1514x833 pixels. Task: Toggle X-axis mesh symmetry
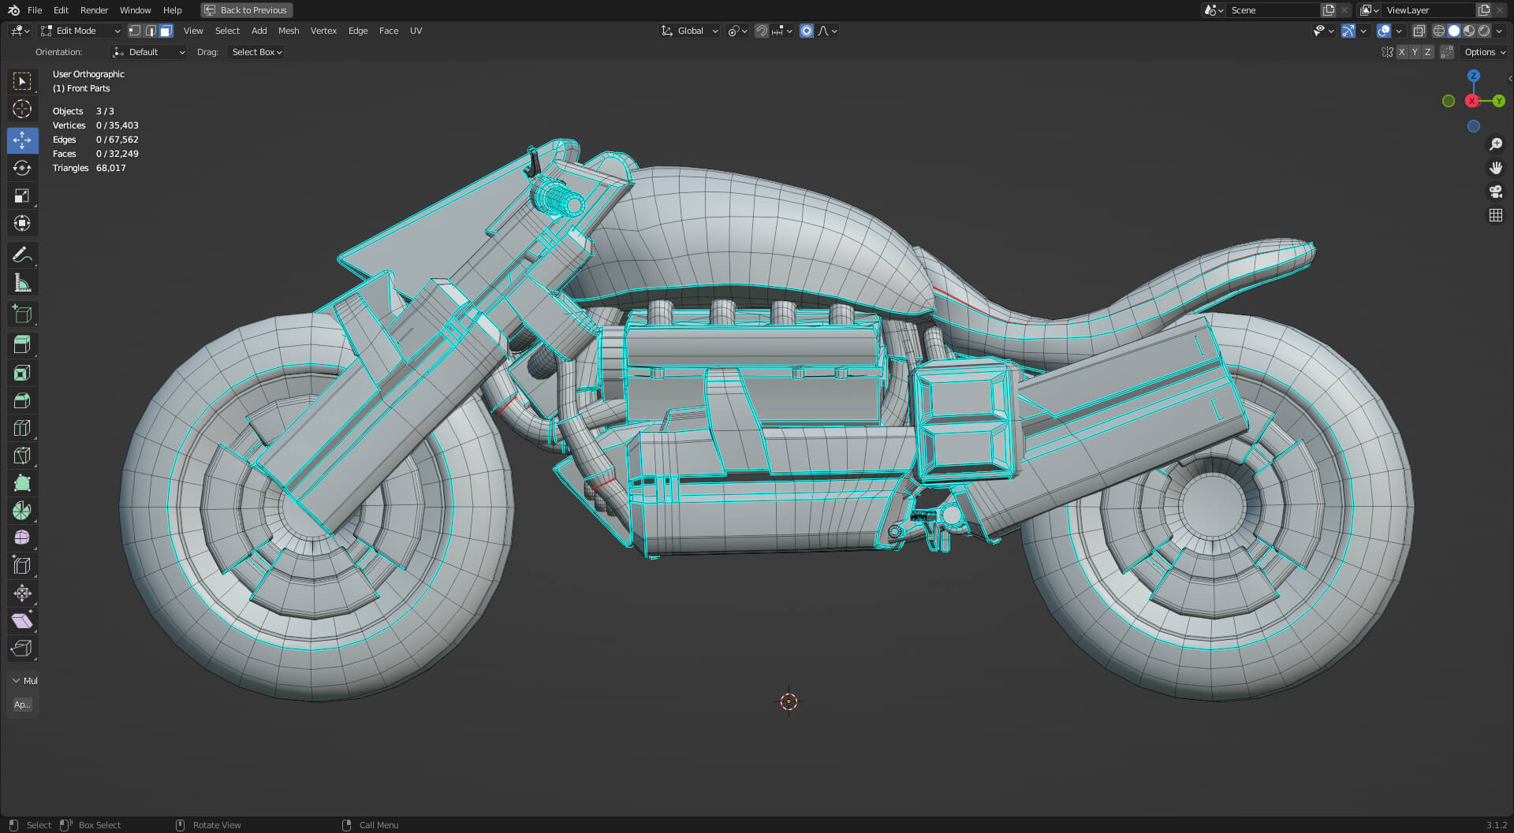tap(1401, 52)
